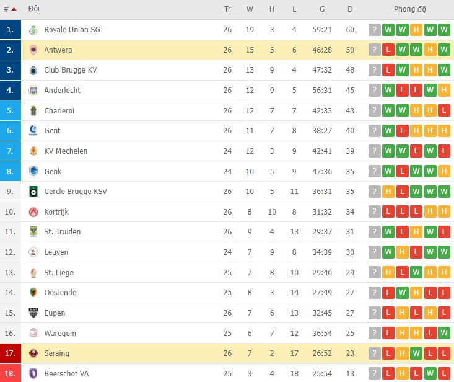Click the Antwerp club logo
The image size is (454, 382).
(33, 50)
